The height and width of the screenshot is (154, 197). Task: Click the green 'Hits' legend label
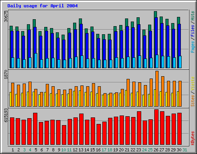point(193,16)
